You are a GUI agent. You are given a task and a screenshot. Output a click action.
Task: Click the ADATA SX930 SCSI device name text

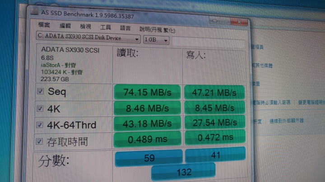pos(70,50)
